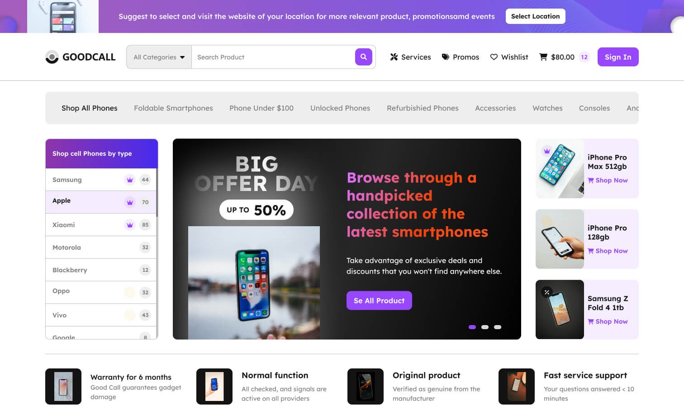Viewport: 684px width, 419px height.
Task: Open the Foldable Smartphones tab
Action: [x=173, y=108]
